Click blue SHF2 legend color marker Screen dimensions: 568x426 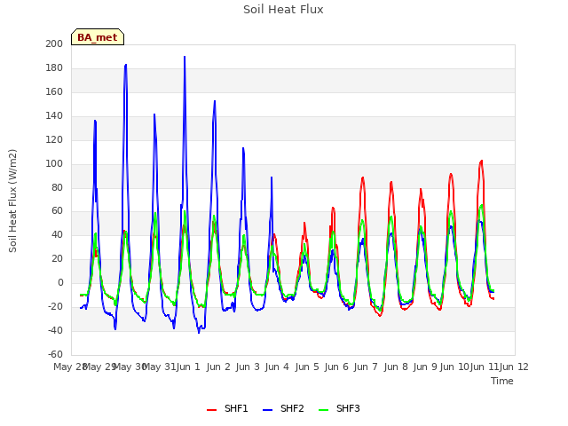pyautogui.click(x=267, y=410)
